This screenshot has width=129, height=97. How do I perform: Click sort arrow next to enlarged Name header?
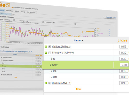coord(82,41)
